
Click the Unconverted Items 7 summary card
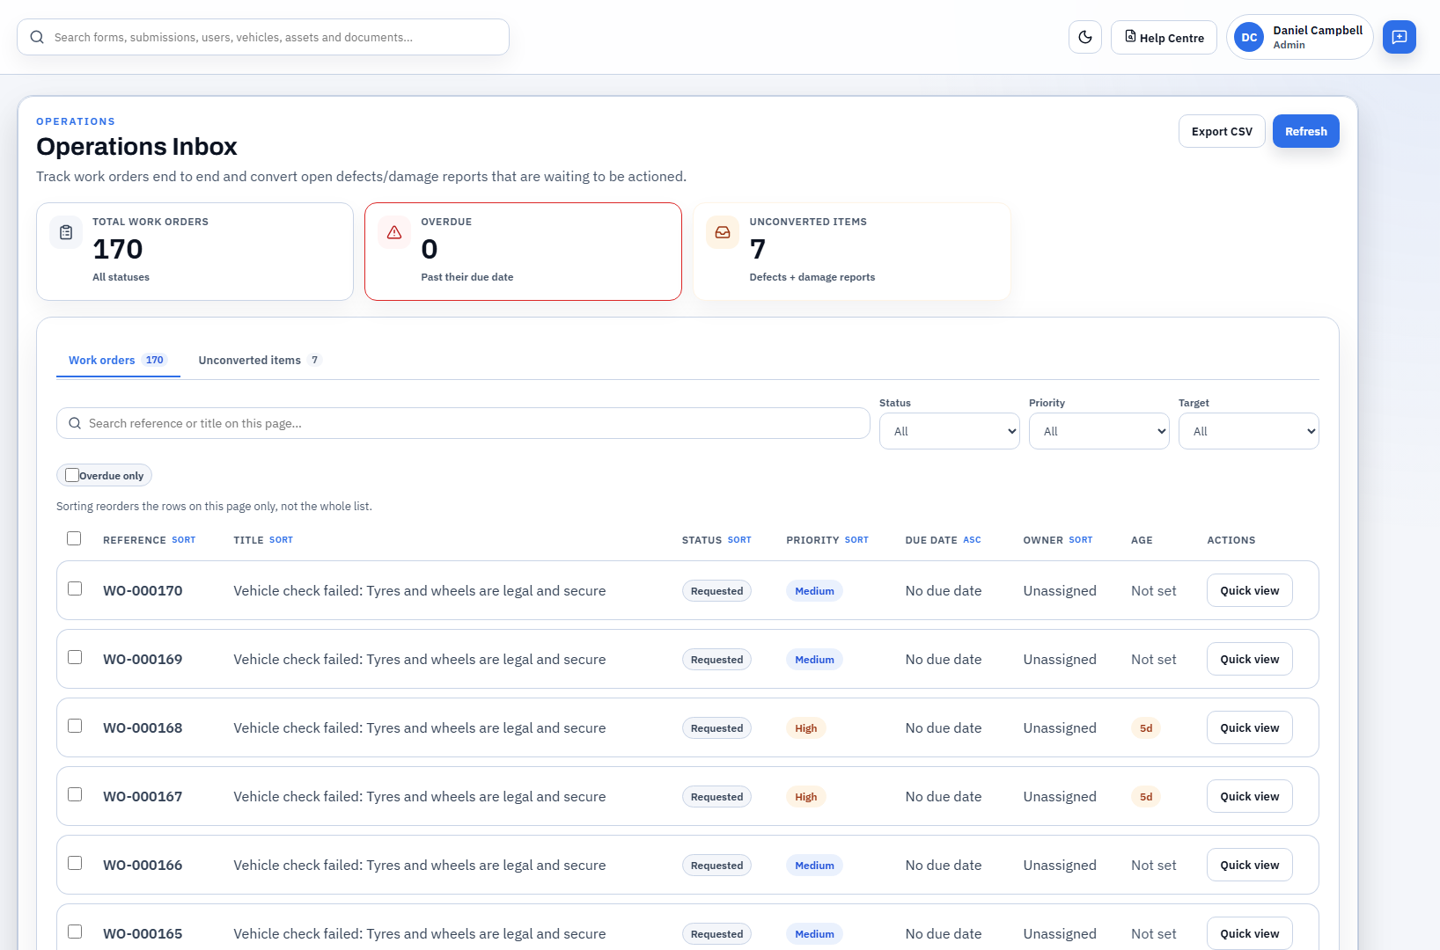[x=852, y=252]
